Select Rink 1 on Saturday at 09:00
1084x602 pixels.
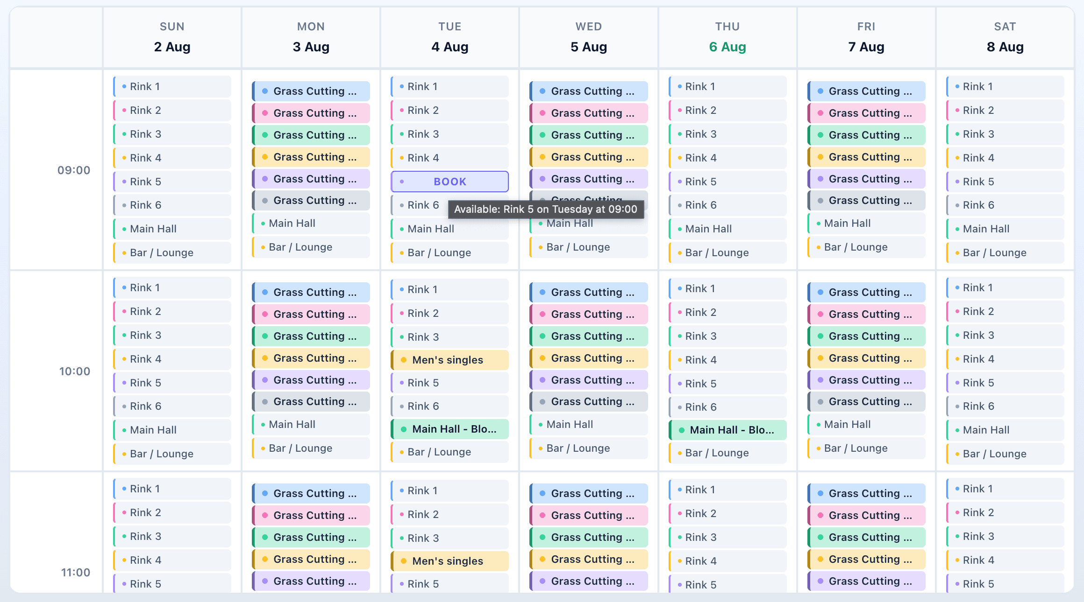(x=1005, y=86)
